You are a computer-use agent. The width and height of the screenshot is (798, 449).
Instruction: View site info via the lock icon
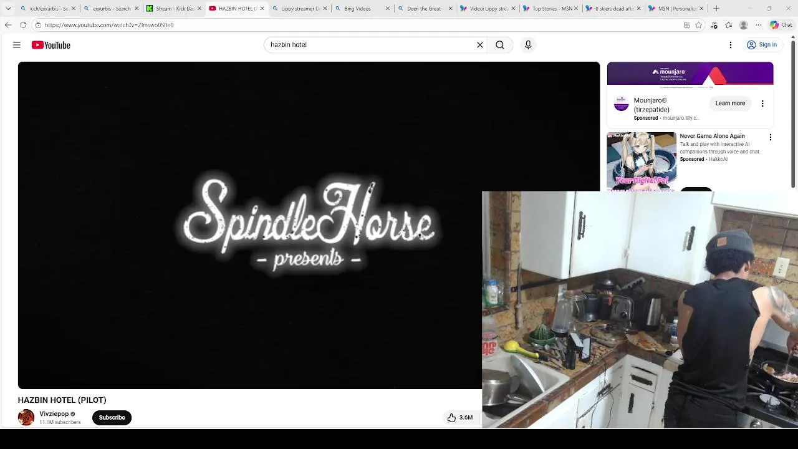point(38,25)
